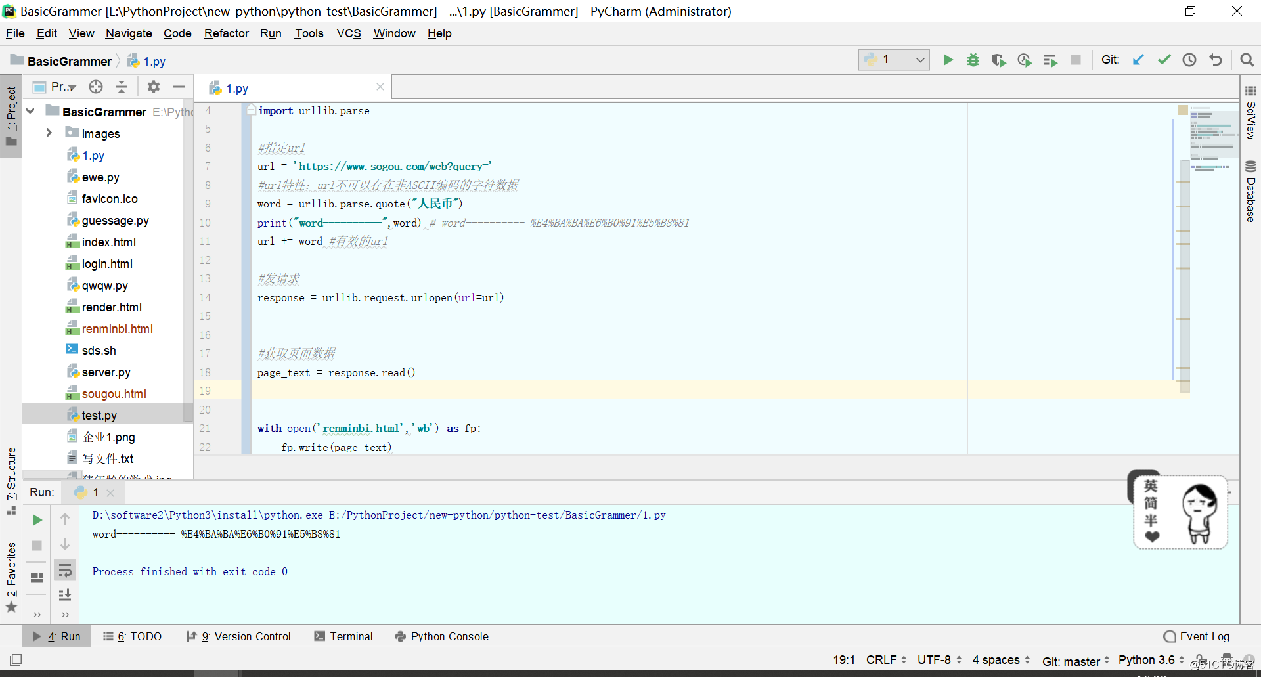Change line separator CRLF
This screenshot has height=677, width=1261.
point(886,660)
